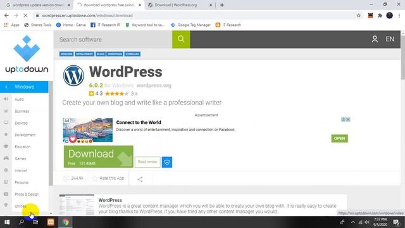Click the orange extension icon in toolbar
Viewport: 405px width, 228px height.
[370, 15]
